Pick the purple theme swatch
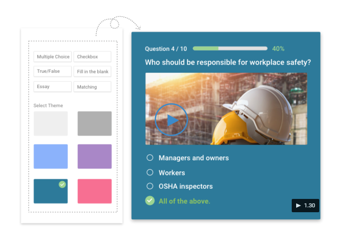The image size is (349, 245). point(95,156)
